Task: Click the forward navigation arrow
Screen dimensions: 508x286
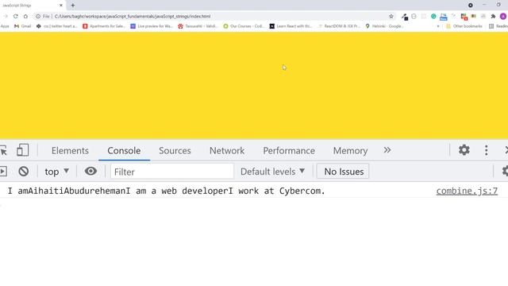Action: tap(6, 16)
